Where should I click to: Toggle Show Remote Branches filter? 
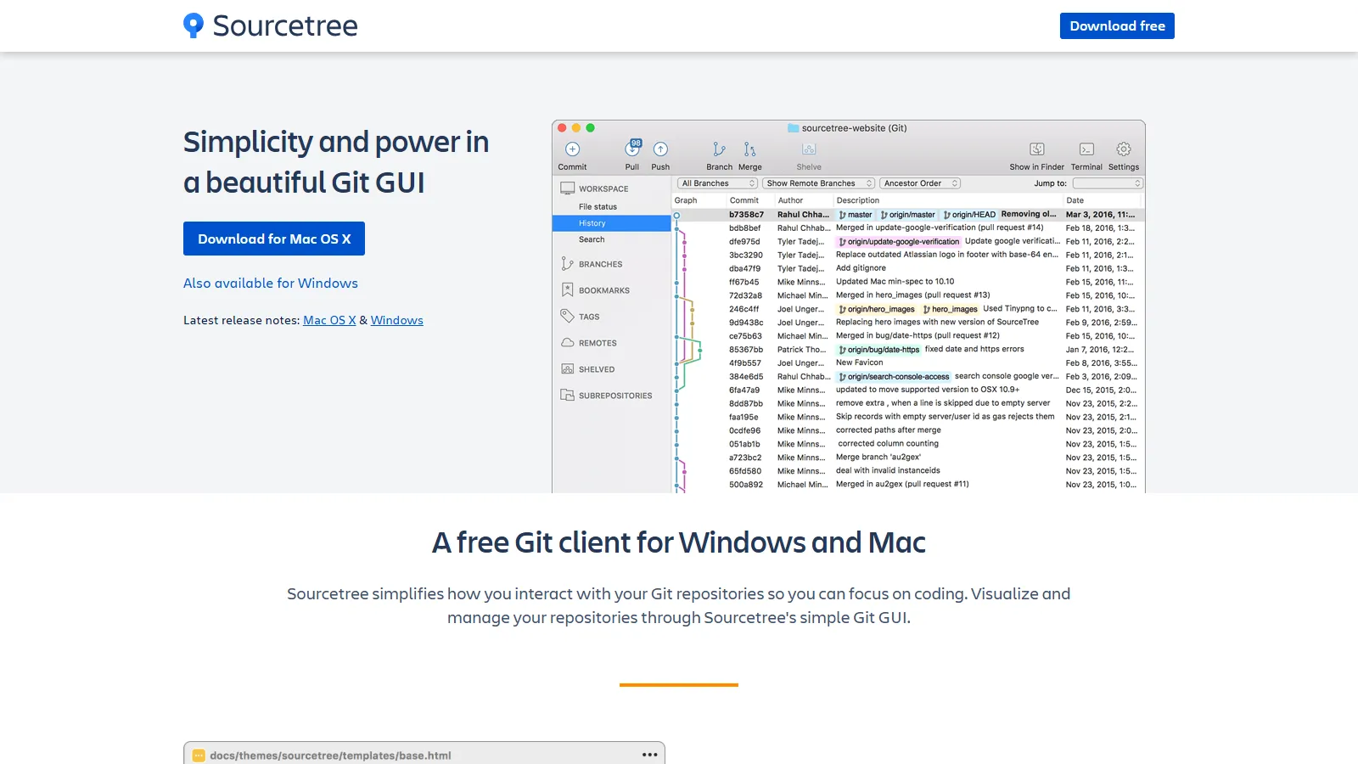pyautogui.click(x=817, y=183)
